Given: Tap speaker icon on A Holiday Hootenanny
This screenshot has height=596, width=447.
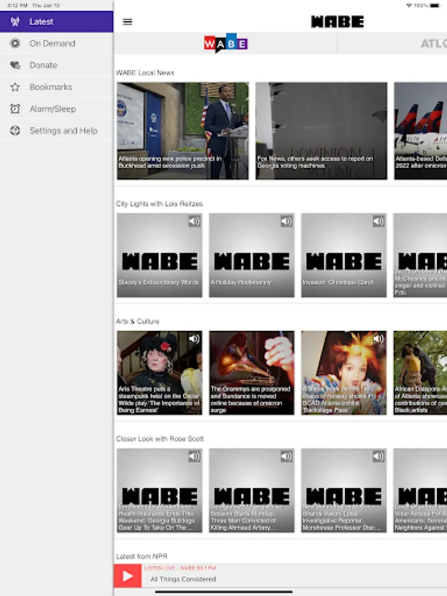Looking at the screenshot, I should click(x=286, y=222).
